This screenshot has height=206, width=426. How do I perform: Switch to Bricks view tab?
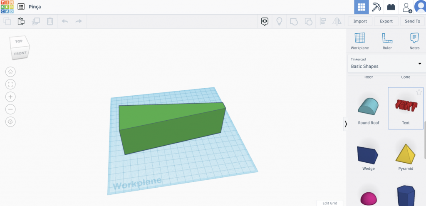click(391, 7)
